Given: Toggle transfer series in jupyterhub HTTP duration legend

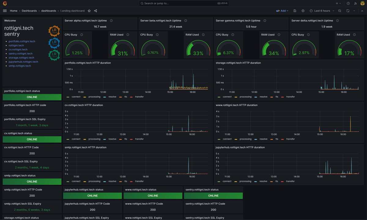Looking at the screenshot, I should pyautogui.click(x=290, y=181).
